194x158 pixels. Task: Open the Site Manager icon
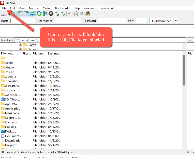[3, 13]
